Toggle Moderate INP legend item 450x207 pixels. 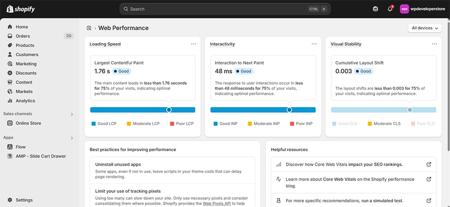coord(263,124)
